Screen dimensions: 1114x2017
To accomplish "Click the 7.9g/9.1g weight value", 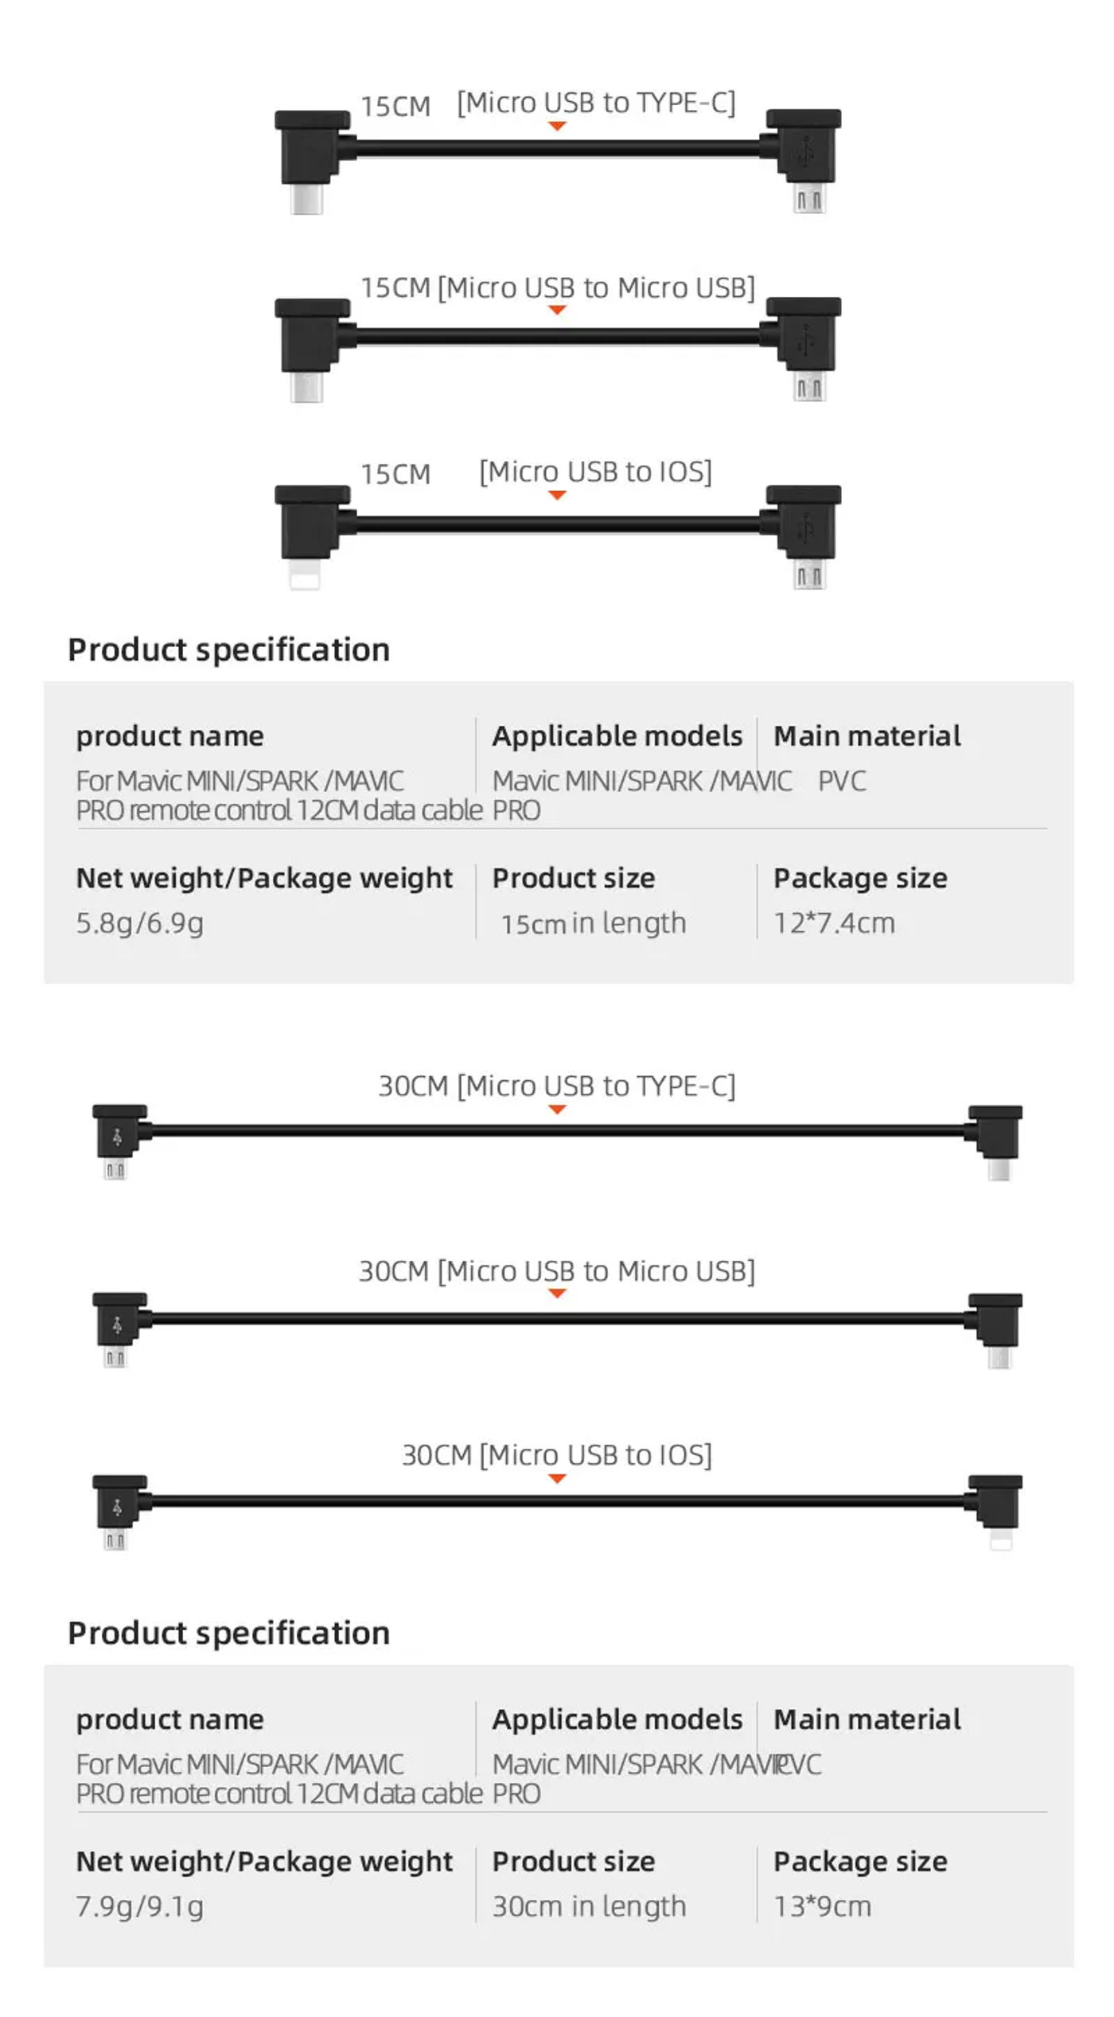I will pyautogui.click(x=140, y=1907).
